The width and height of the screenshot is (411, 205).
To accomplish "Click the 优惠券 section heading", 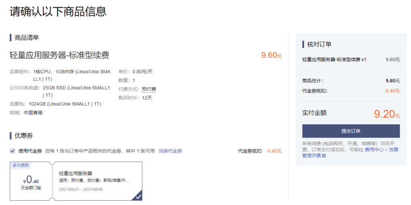I will click(x=24, y=136).
